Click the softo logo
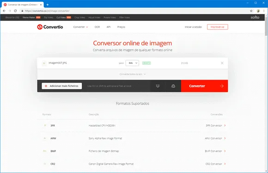Image resolution: width=268 pixels, height=173 pixels. point(255,17)
